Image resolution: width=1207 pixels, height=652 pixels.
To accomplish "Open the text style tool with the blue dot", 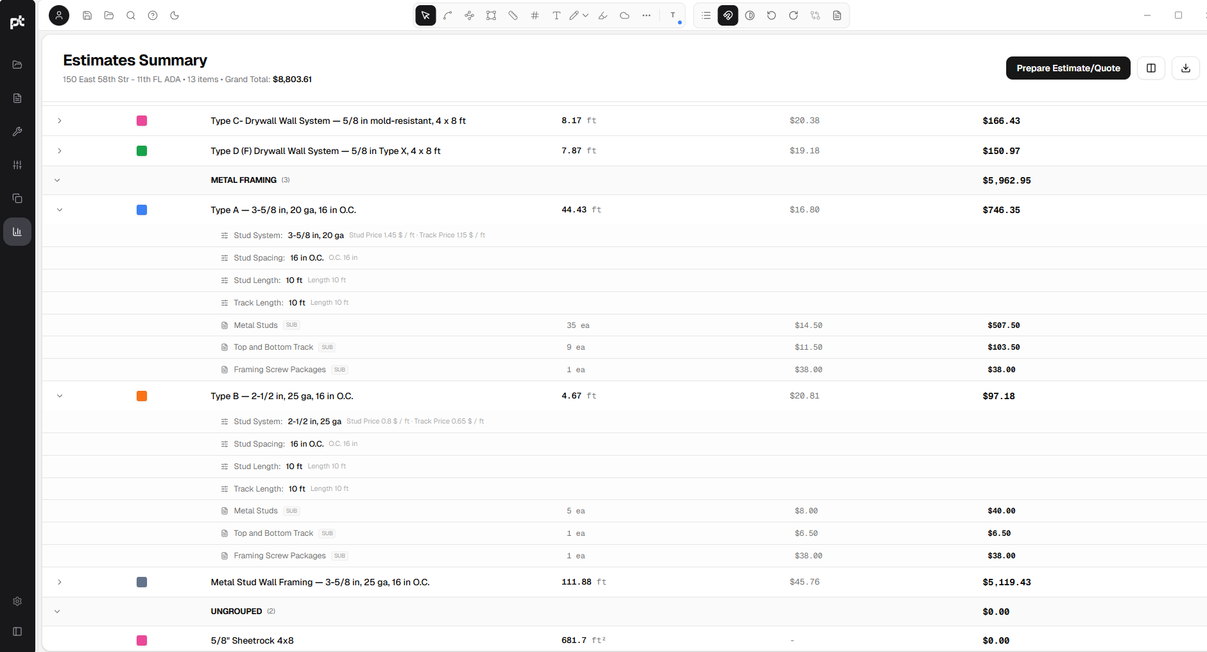I will point(673,15).
